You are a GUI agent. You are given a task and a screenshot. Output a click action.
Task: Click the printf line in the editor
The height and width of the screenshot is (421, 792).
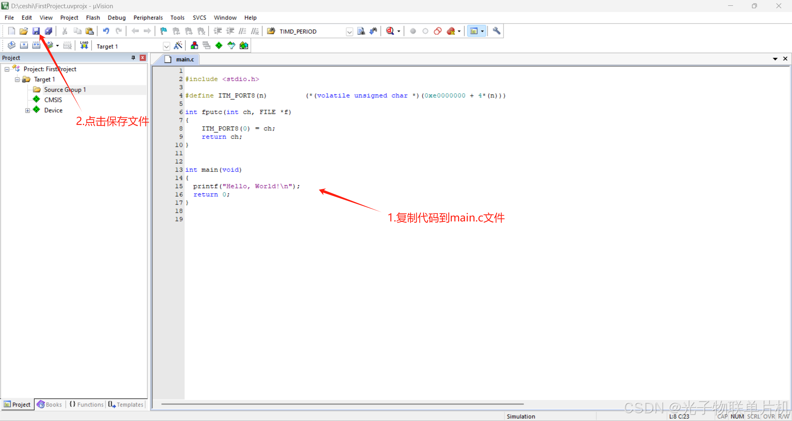coord(246,186)
